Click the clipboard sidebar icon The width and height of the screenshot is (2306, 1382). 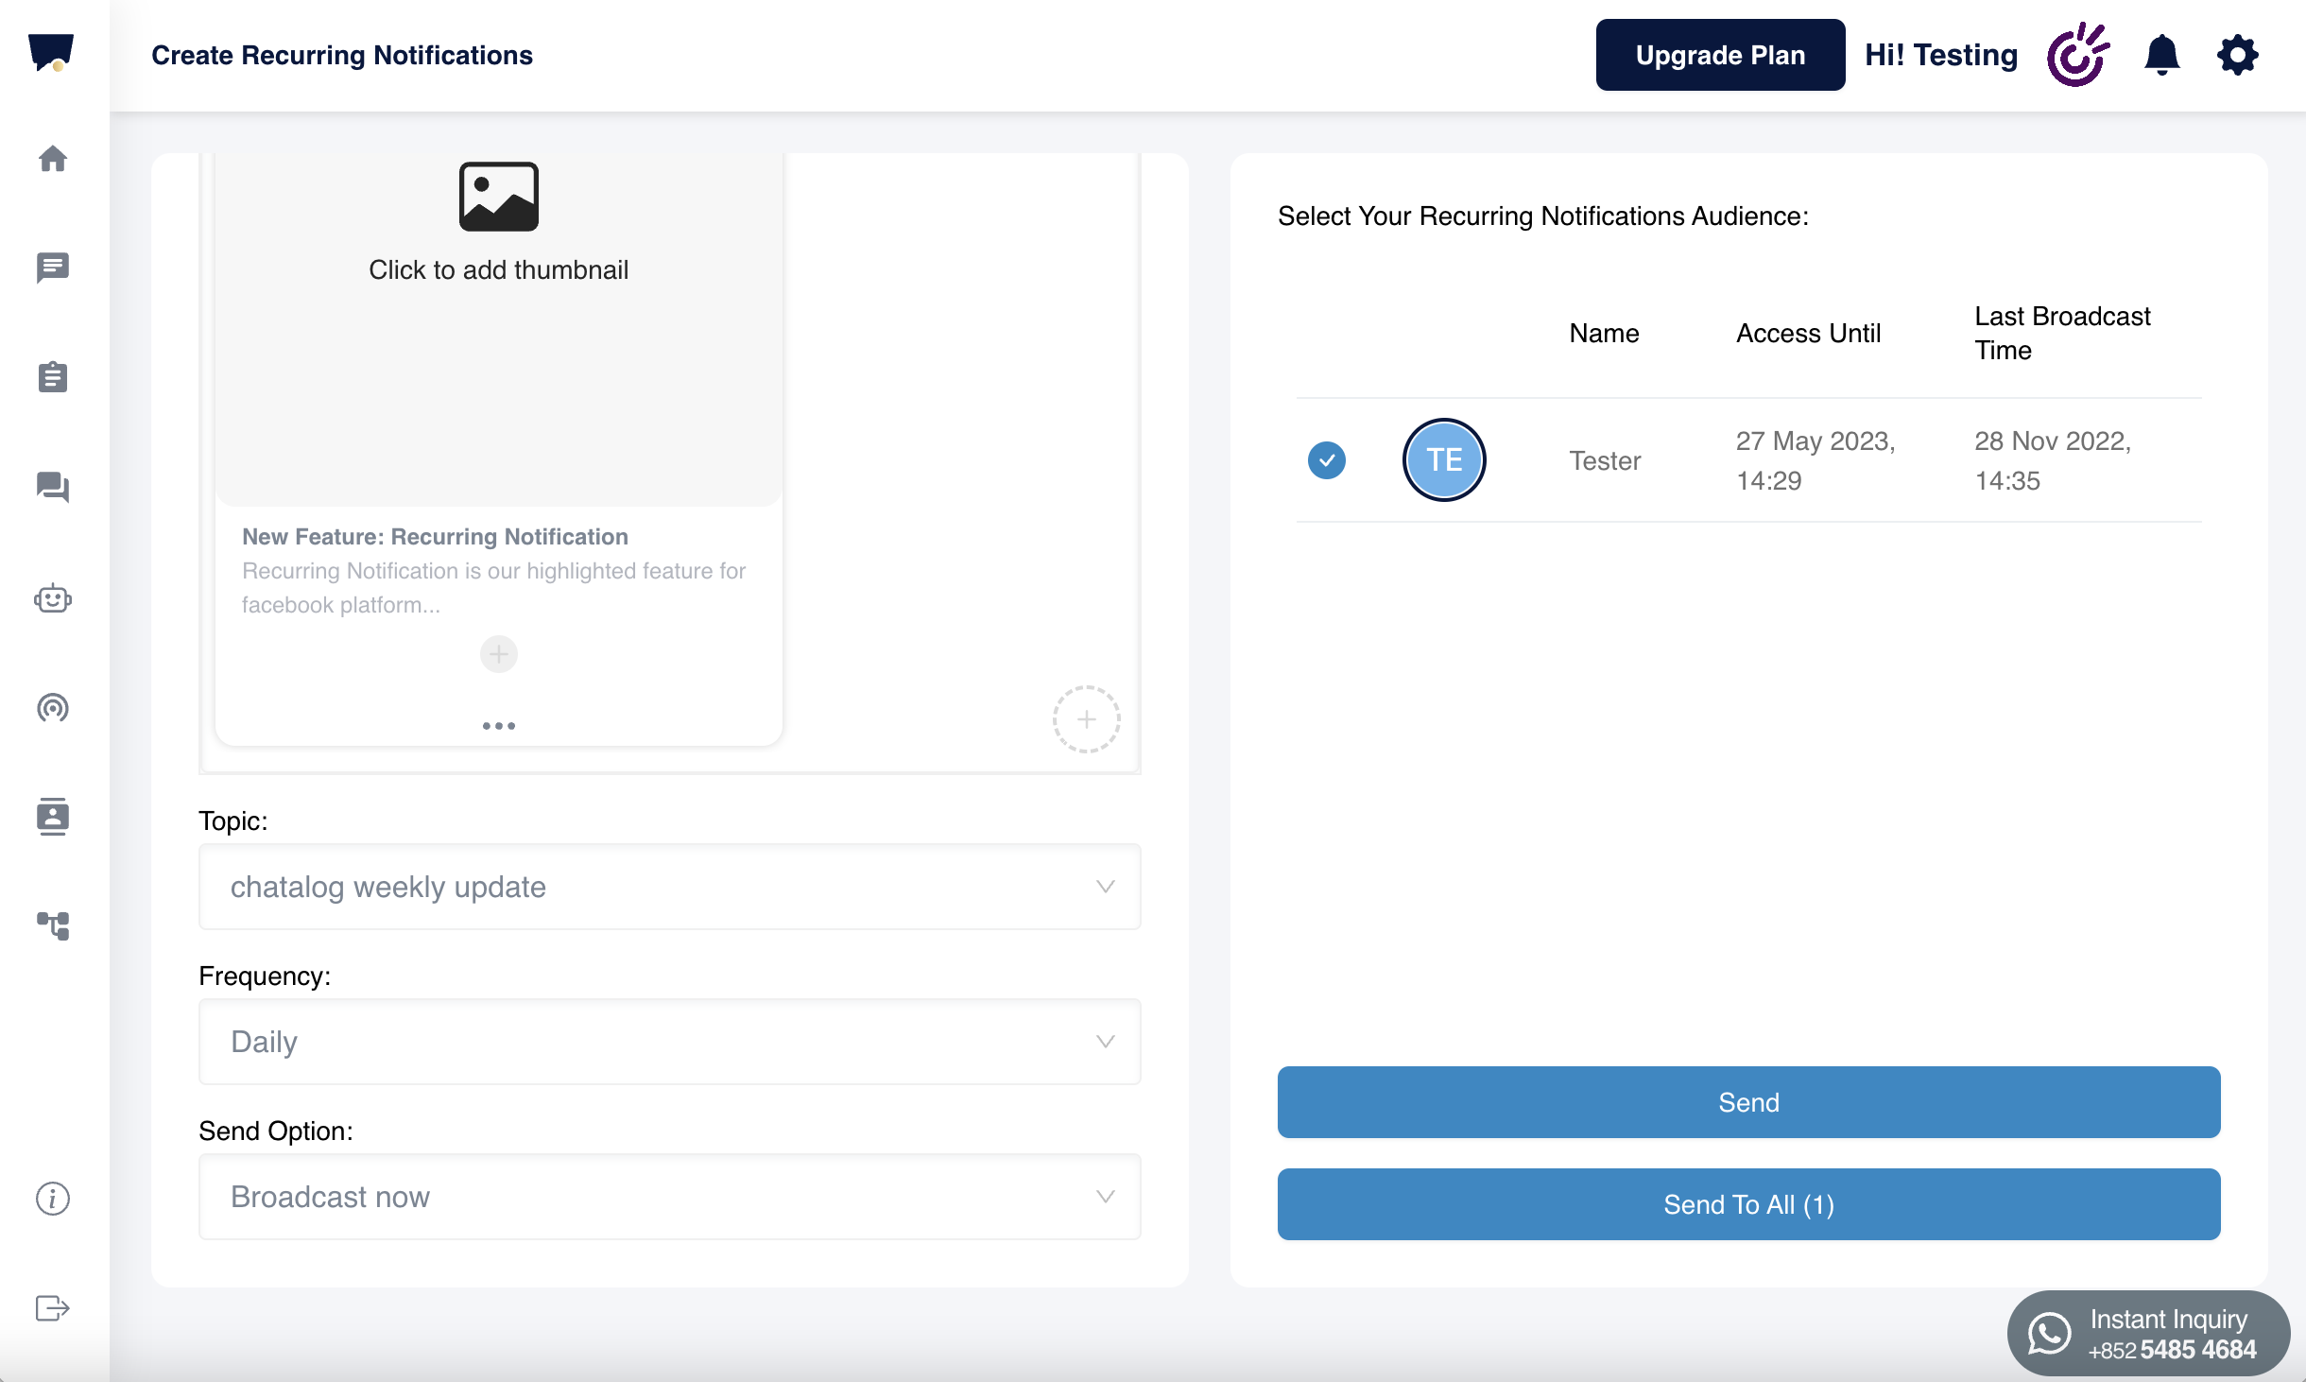click(53, 377)
